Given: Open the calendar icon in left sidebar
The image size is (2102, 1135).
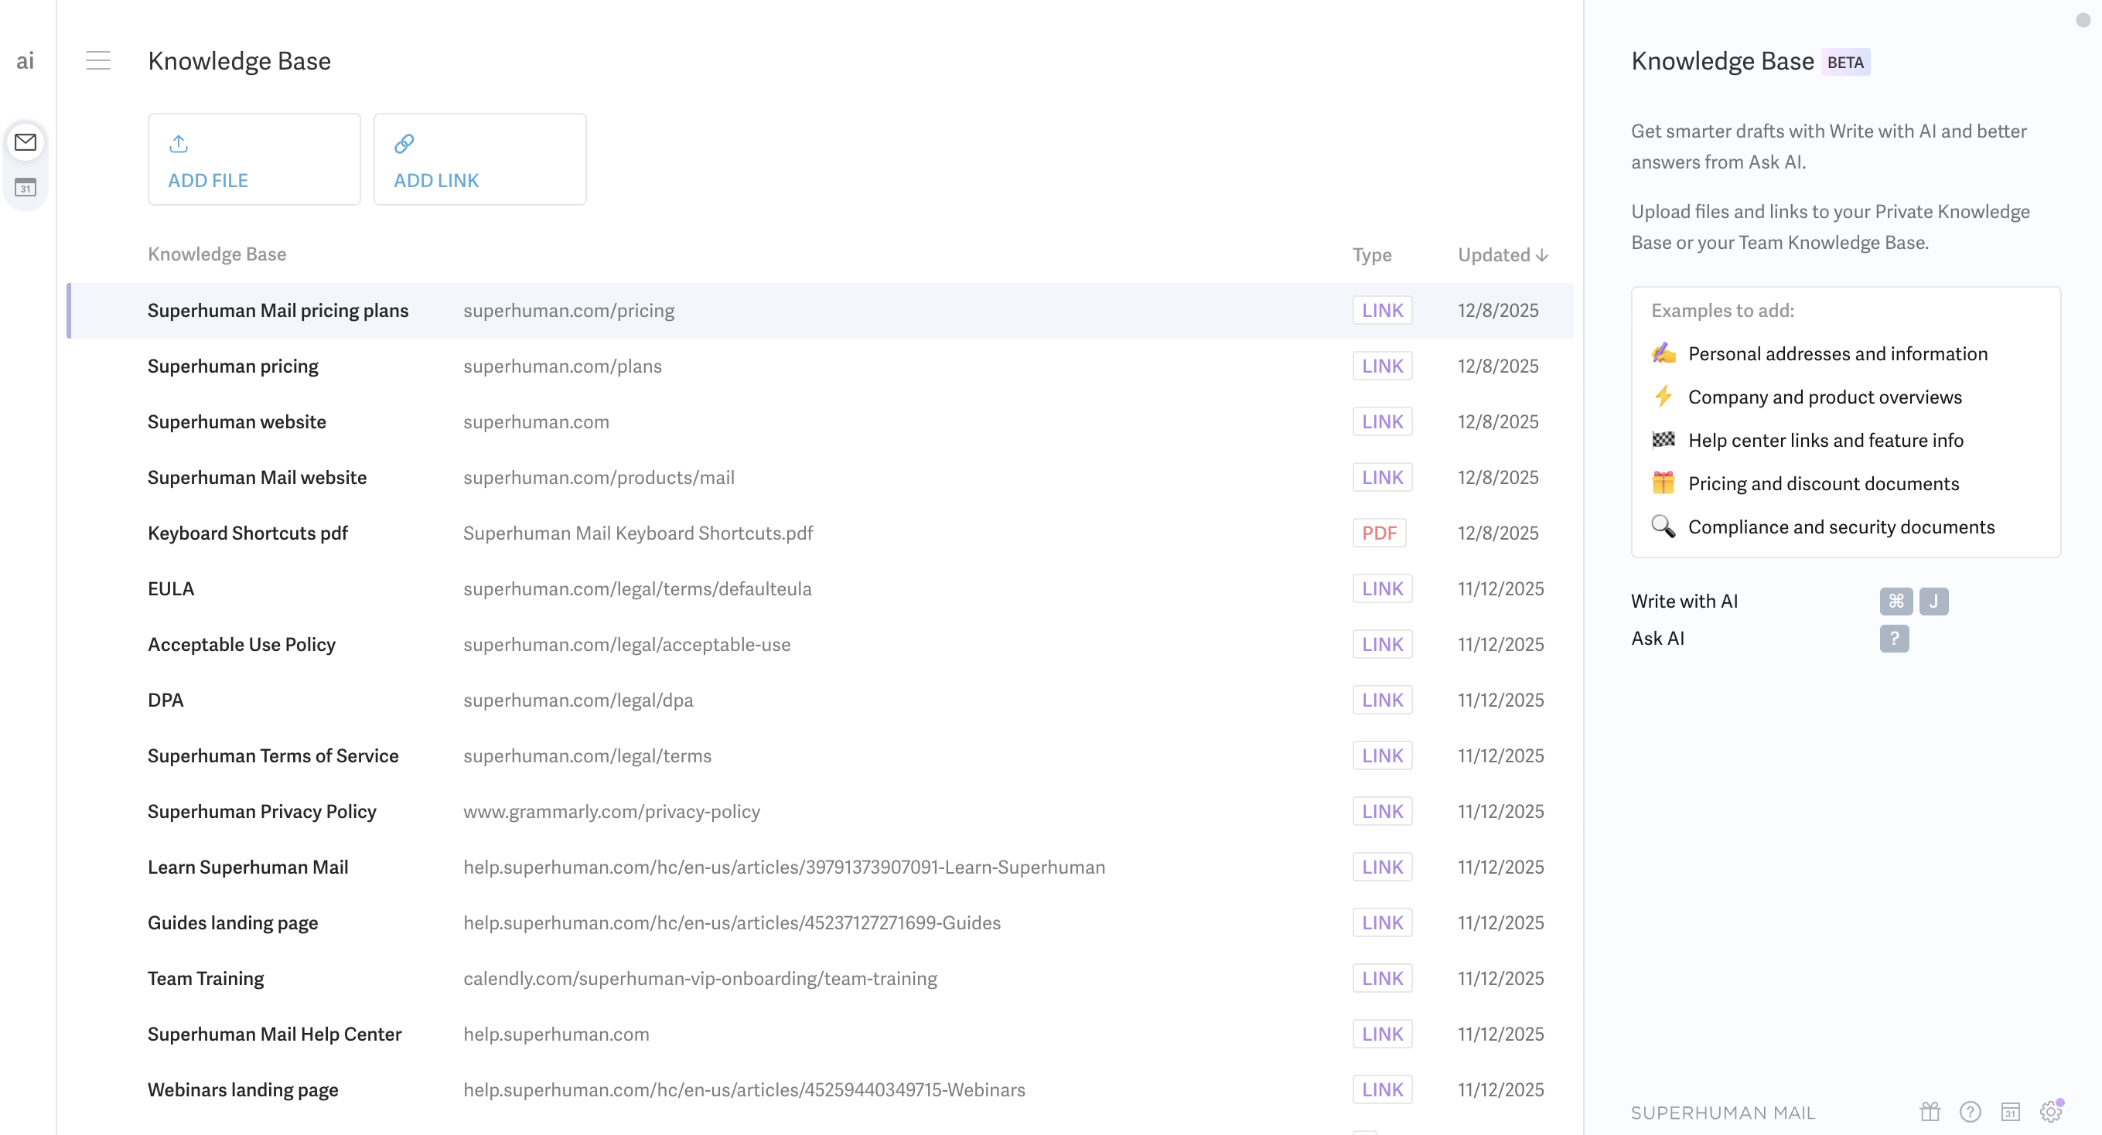Looking at the screenshot, I should click(26, 188).
